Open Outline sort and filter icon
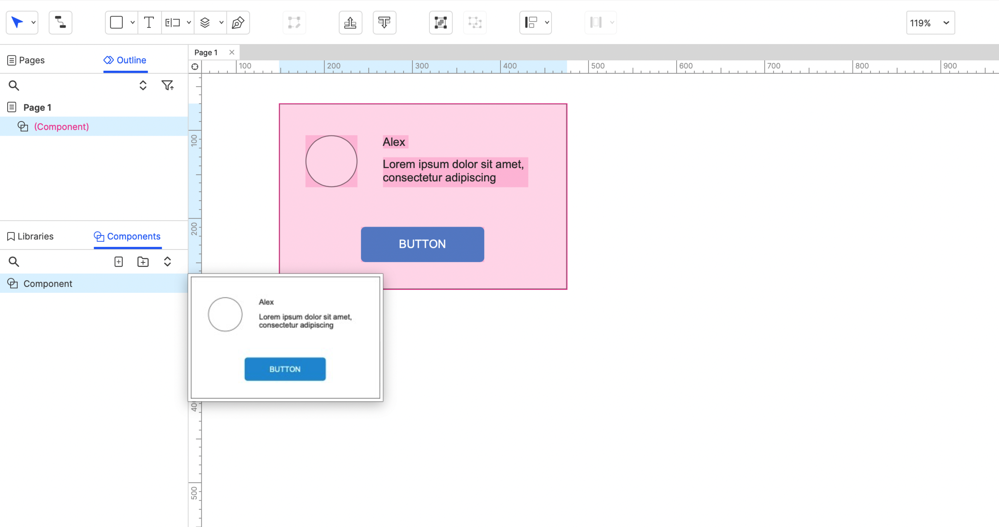 point(167,85)
